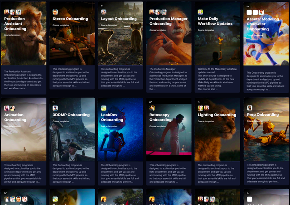Open the author avatar on Layout Onboarding

tap(104, 12)
